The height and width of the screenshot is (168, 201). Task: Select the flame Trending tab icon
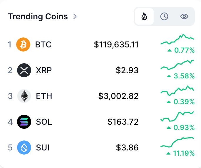click(144, 16)
